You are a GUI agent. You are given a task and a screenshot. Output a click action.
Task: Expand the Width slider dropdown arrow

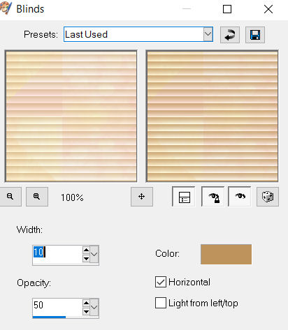pyautogui.click(x=94, y=254)
